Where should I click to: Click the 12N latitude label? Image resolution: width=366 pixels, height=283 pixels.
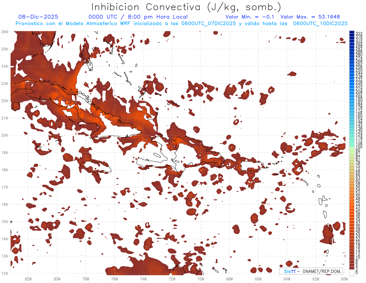click(x=4, y=273)
